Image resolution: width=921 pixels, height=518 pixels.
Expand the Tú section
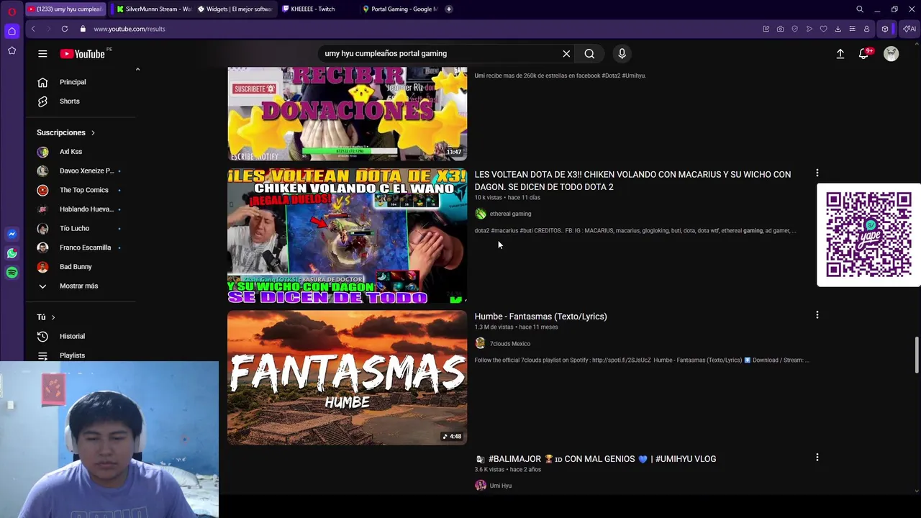click(x=46, y=317)
